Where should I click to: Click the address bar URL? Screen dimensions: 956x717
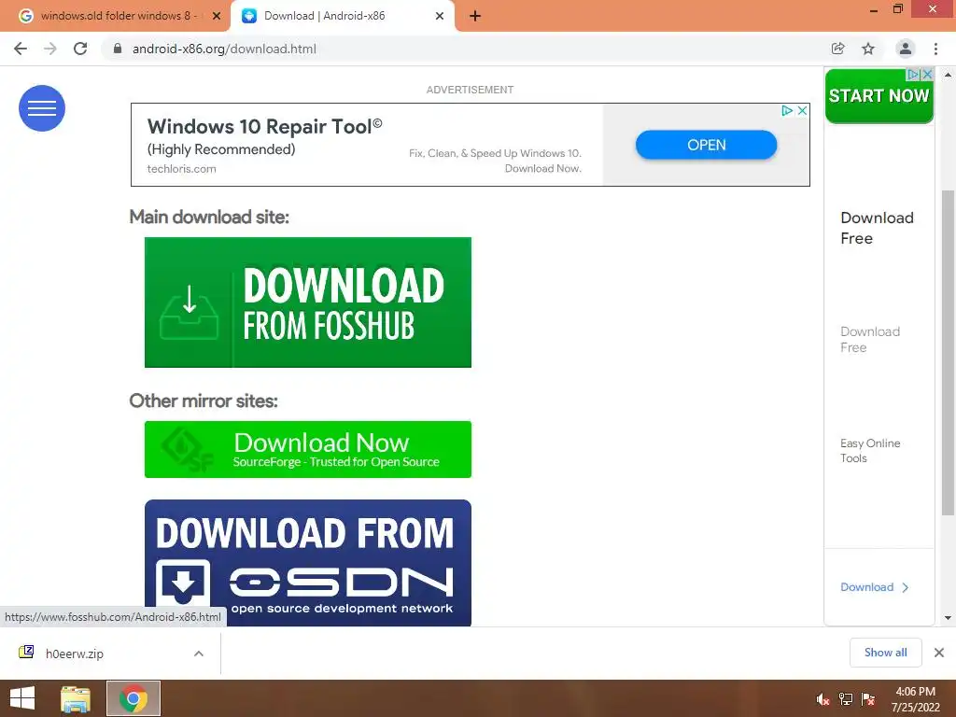point(224,49)
